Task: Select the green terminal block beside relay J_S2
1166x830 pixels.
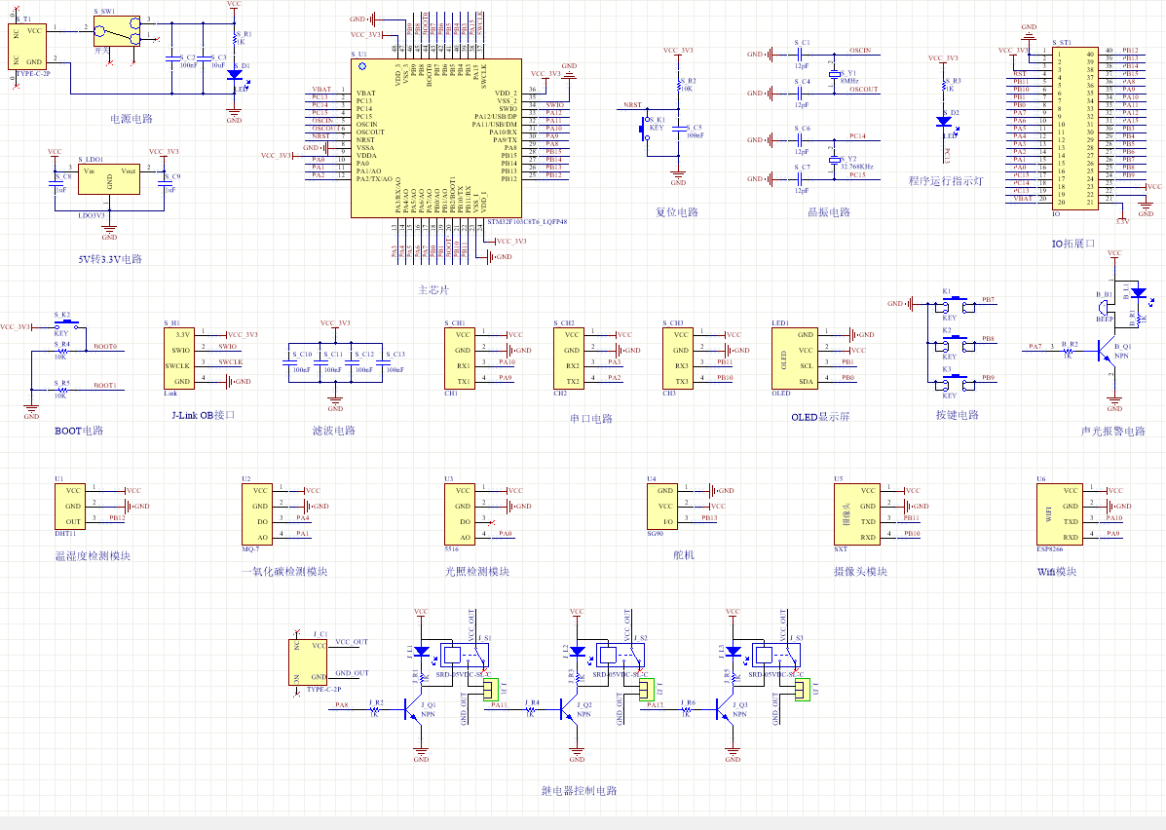Action: point(646,690)
